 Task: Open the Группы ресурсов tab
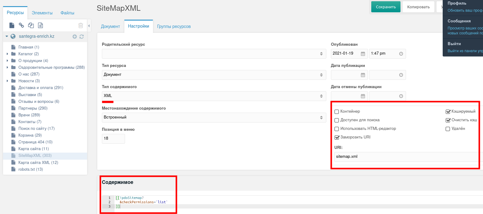[174, 26]
